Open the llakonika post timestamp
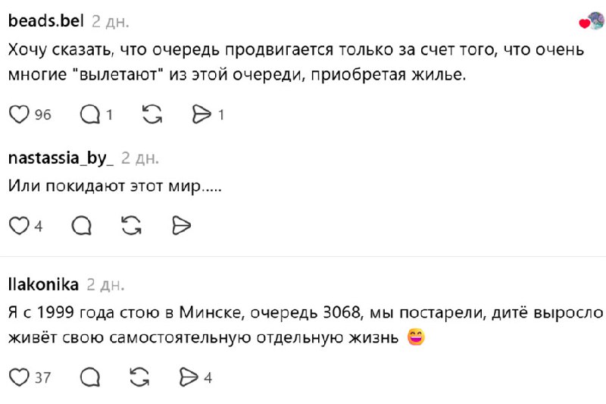Viewport: 606px width, 404px height. pyautogui.click(x=105, y=285)
